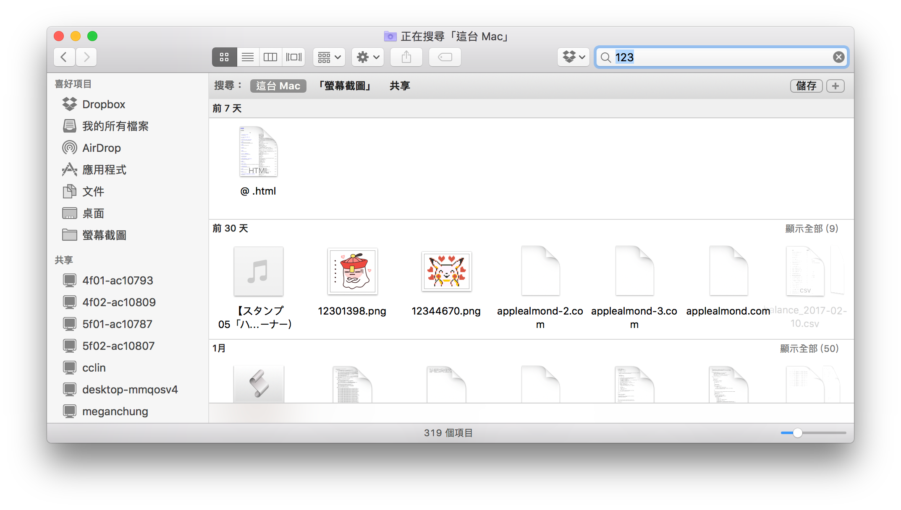Click the 前 7 天 group header
This screenshot has width=901, height=510.
coord(227,109)
